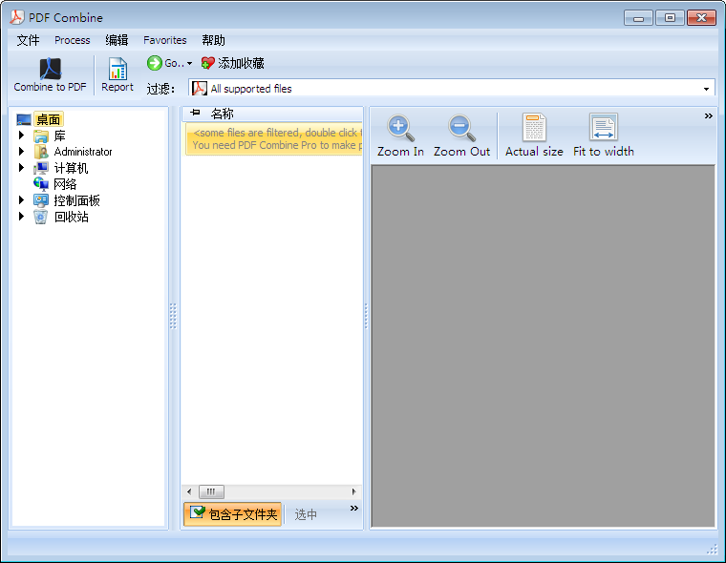Close the PDF Combine window
This screenshot has height=563, width=726.
(x=701, y=18)
